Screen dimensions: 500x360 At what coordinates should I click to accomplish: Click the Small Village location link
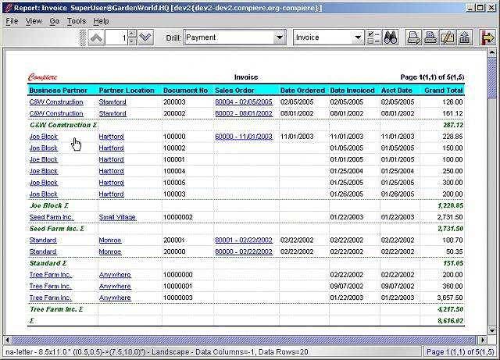tap(117, 217)
